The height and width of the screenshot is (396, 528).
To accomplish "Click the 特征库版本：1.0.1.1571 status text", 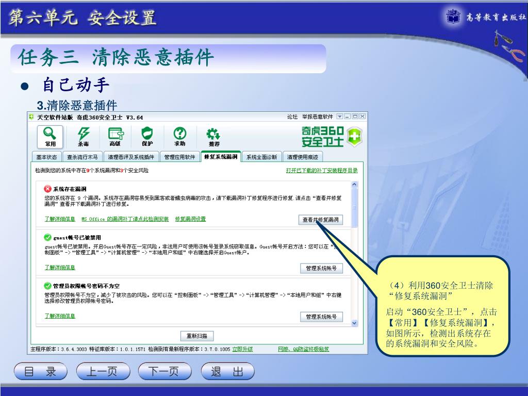I will (118, 349).
